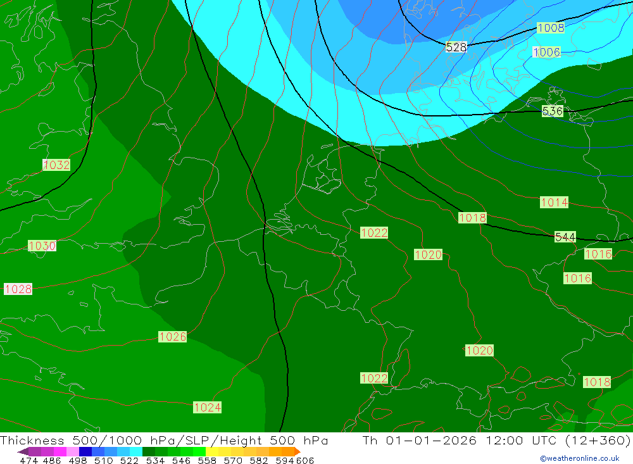633x464 pixels.
Task: Click the 486 legend value
Action: (51, 460)
